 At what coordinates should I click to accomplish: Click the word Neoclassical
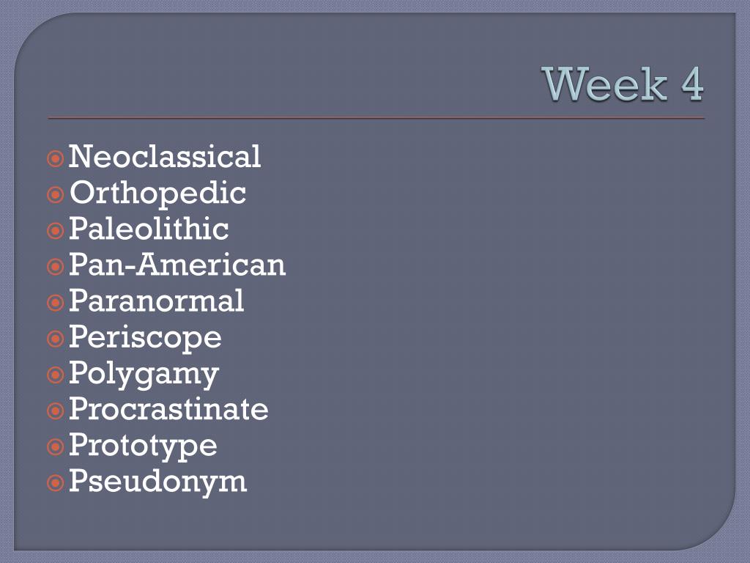(x=165, y=156)
